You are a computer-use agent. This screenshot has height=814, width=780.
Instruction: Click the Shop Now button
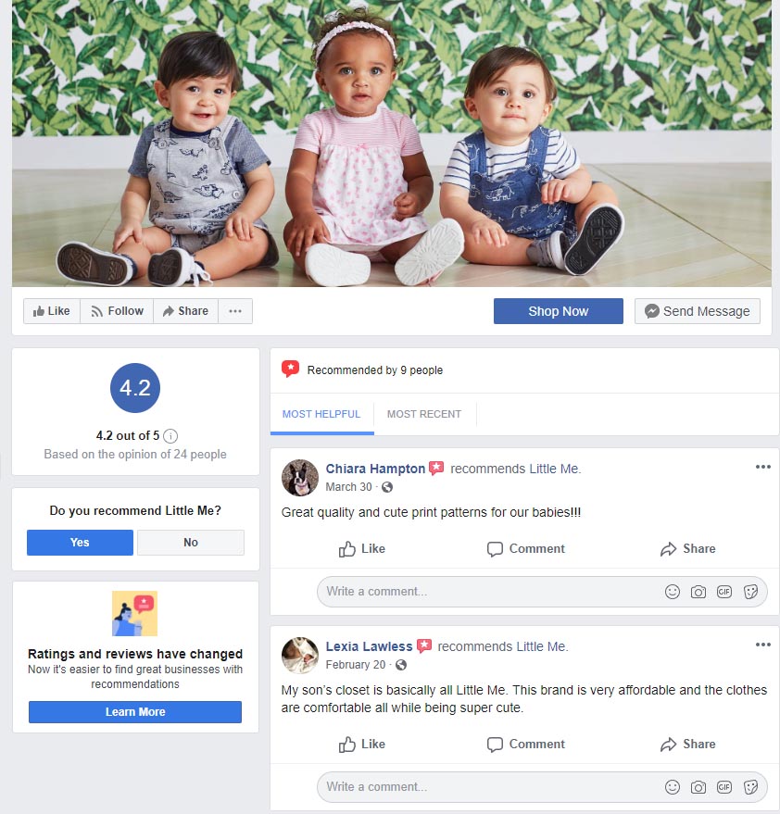pyautogui.click(x=559, y=311)
